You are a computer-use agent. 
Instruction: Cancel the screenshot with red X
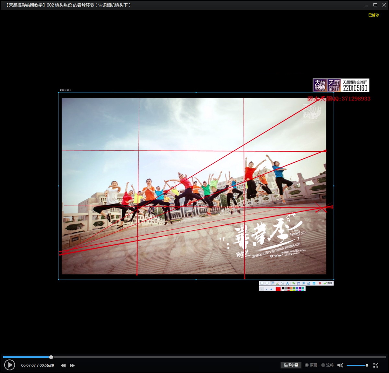pyautogui.click(x=320, y=283)
